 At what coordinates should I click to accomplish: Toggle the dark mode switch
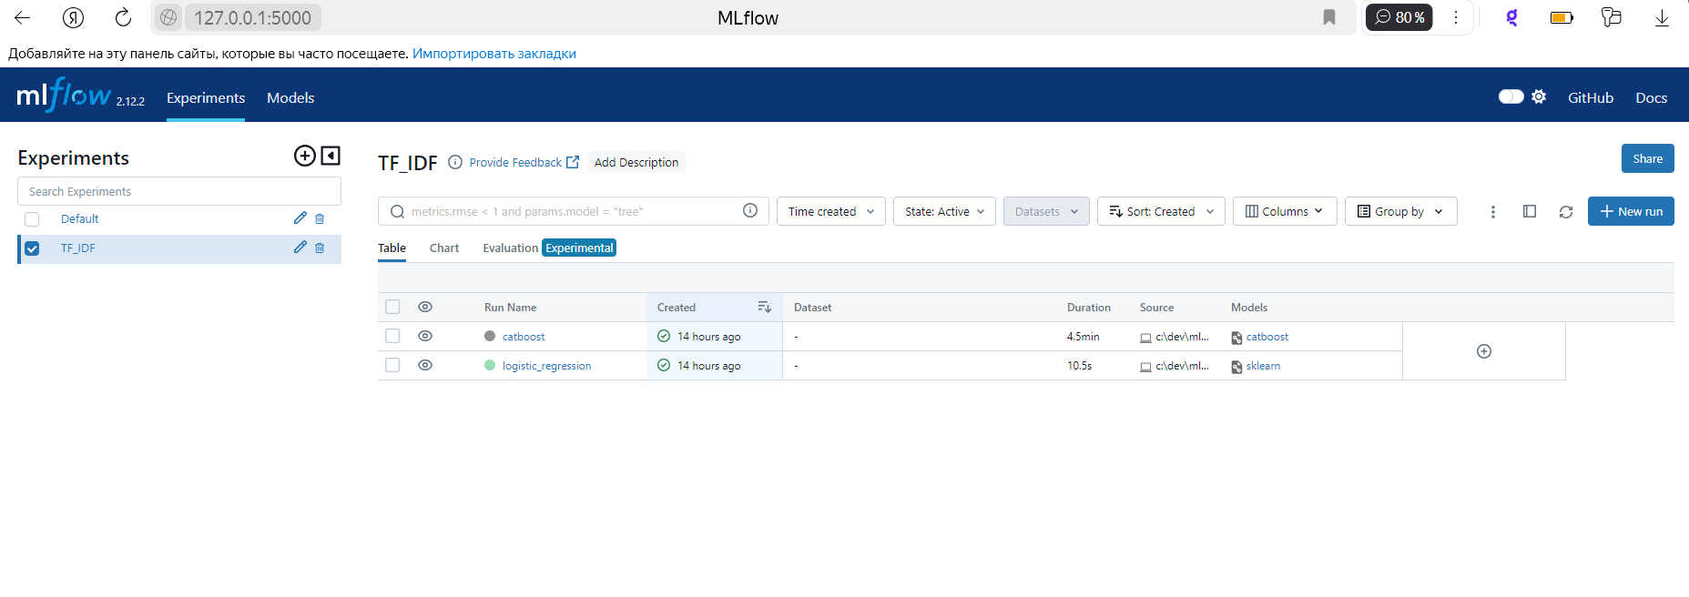tap(1511, 97)
